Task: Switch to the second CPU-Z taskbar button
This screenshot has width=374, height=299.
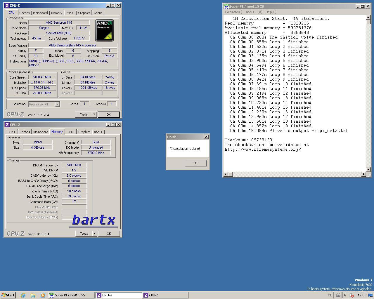Action: coord(165,295)
